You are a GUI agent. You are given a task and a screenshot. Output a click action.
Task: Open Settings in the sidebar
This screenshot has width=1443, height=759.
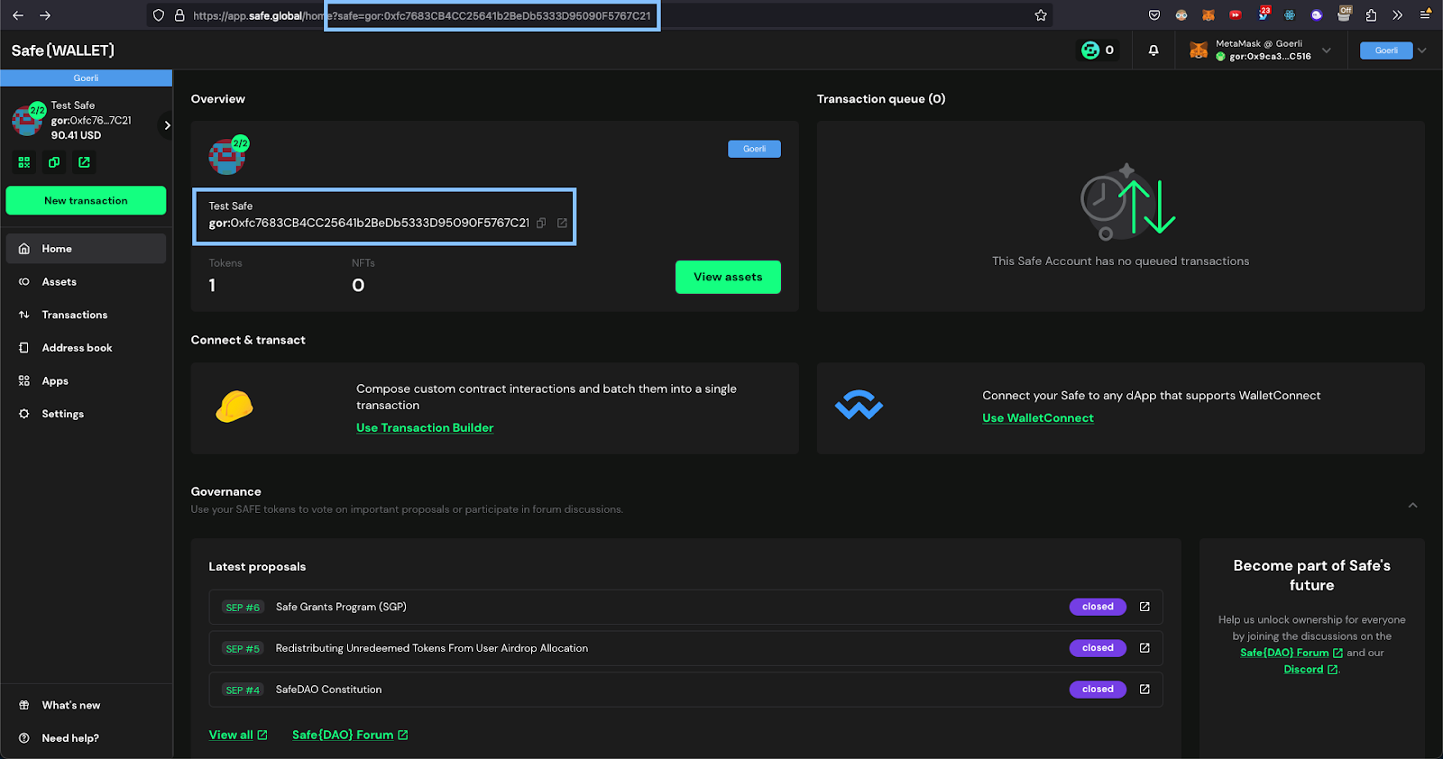click(86, 414)
